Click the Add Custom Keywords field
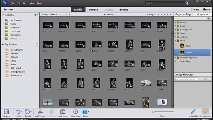The image size is (213, 120). (x=186, y=79)
